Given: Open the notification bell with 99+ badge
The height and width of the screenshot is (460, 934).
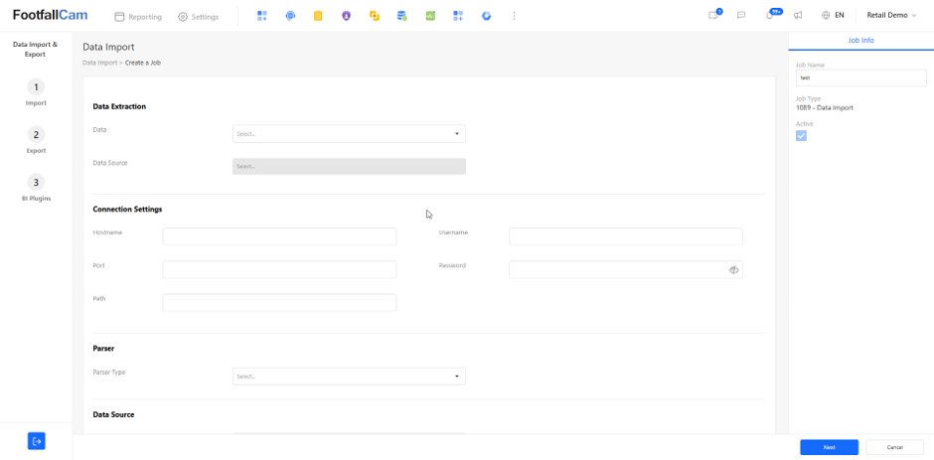Looking at the screenshot, I should click(771, 15).
